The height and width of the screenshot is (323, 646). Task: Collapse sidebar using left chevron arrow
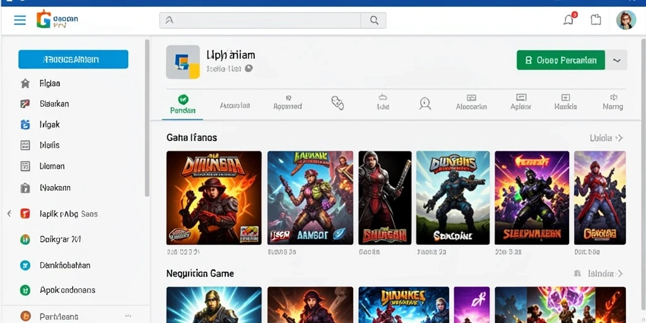[x=9, y=213]
